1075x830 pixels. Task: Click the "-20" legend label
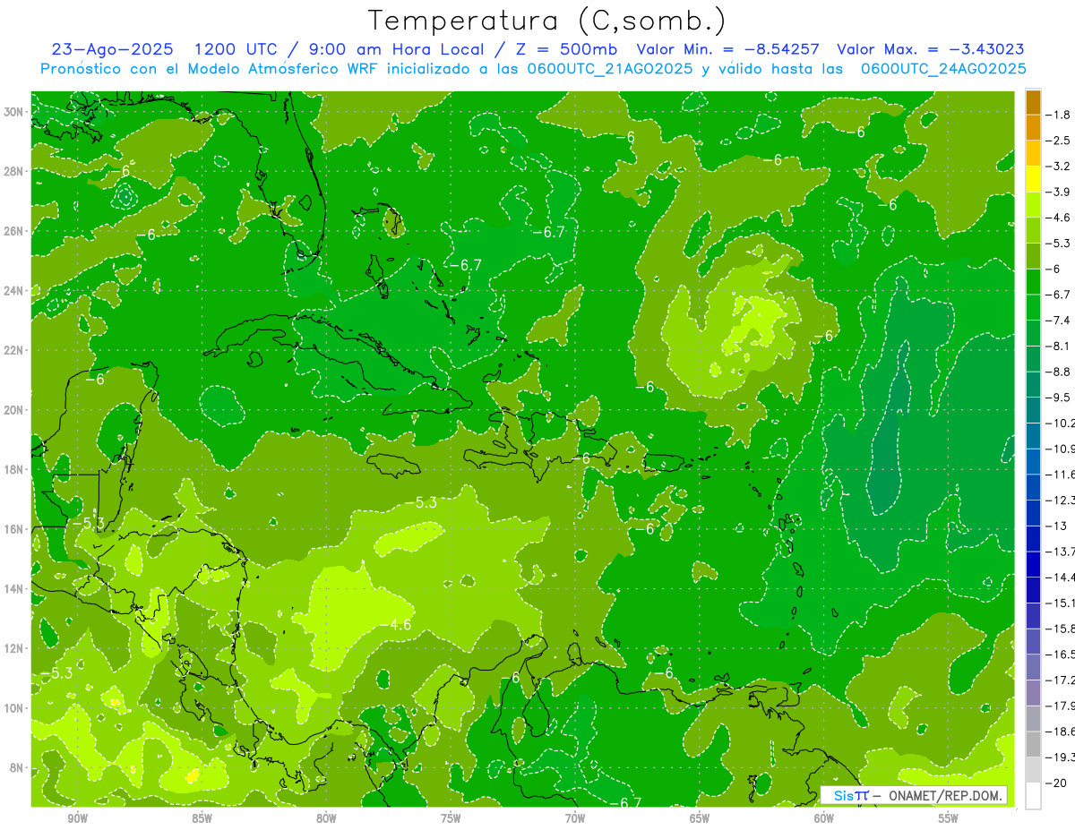1057,783
